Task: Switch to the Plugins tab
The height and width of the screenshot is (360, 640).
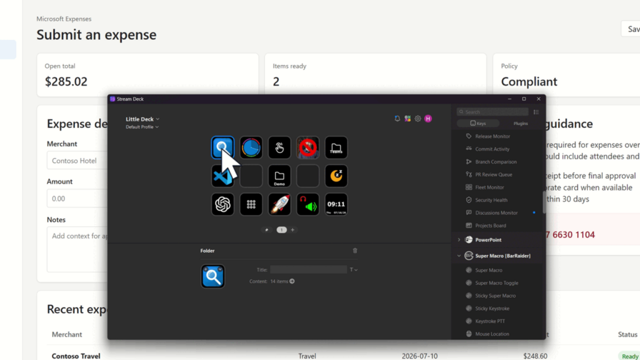Action: pyautogui.click(x=521, y=123)
